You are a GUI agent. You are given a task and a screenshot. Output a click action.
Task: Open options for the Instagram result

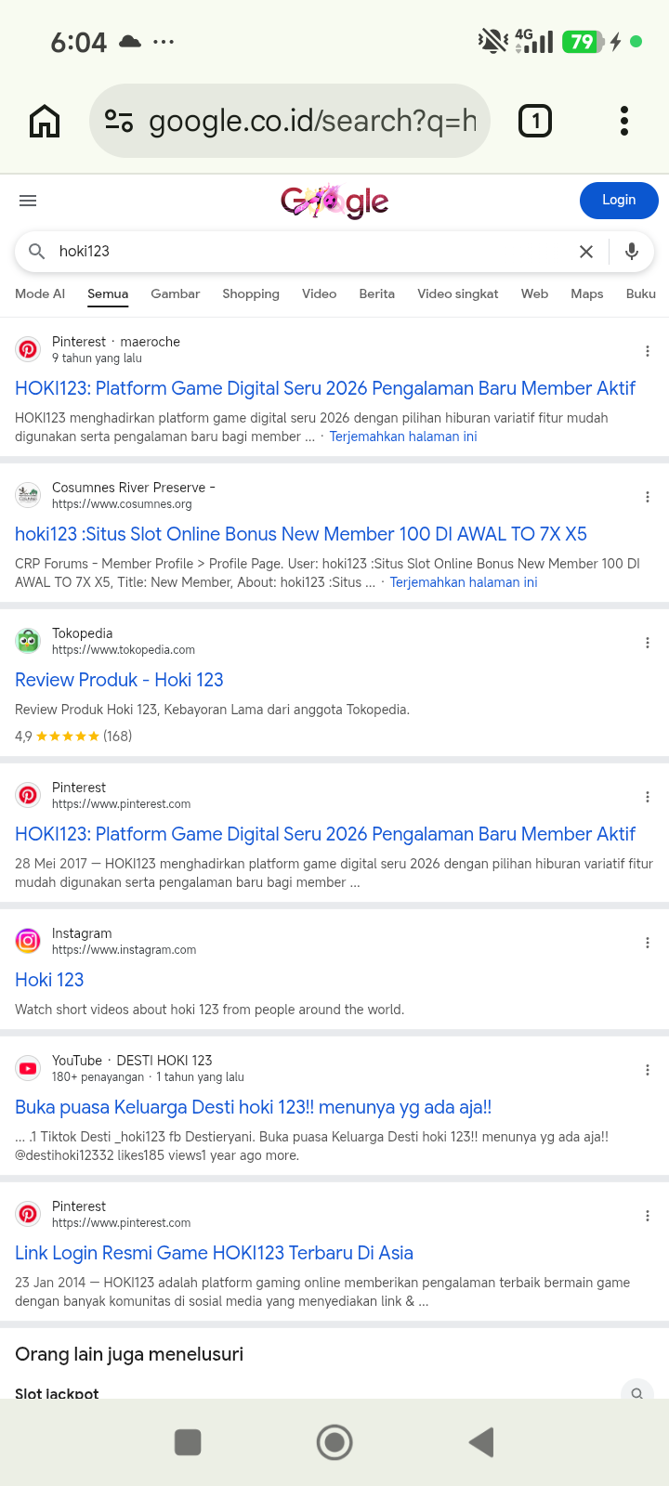(x=648, y=943)
